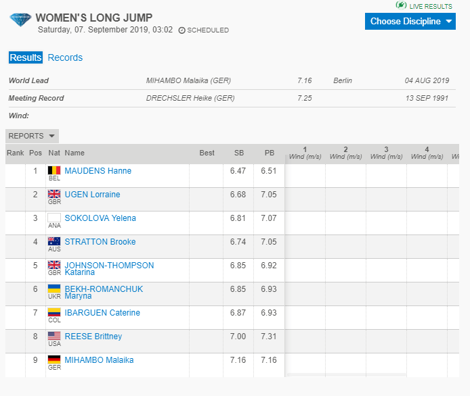Open REESE Brittney's athlete link
The height and width of the screenshot is (396, 470).
click(x=93, y=337)
